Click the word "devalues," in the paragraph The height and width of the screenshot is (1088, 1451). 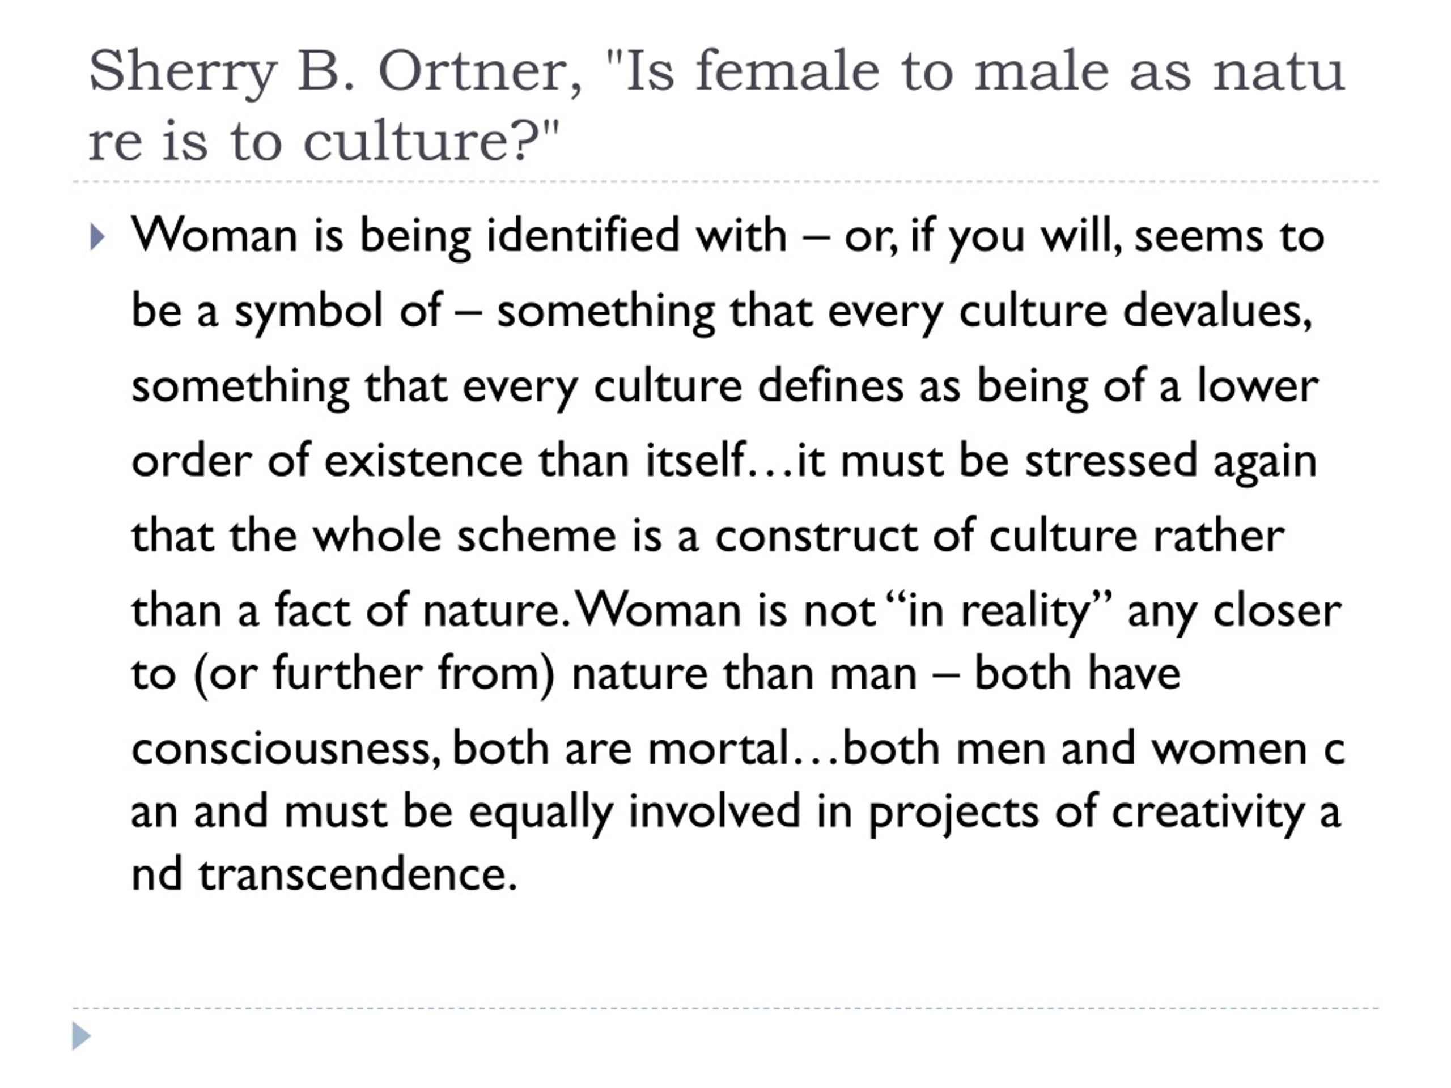click(x=1217, y=310)
